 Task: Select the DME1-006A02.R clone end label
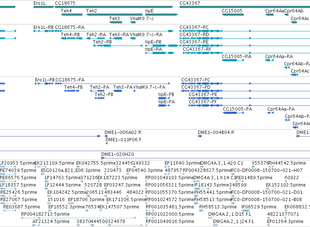[123, 132]
